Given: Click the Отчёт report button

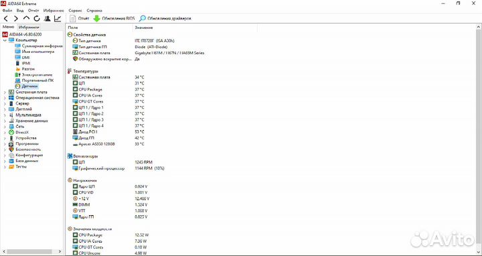Looking at the screenshot, I should (80, 19).
